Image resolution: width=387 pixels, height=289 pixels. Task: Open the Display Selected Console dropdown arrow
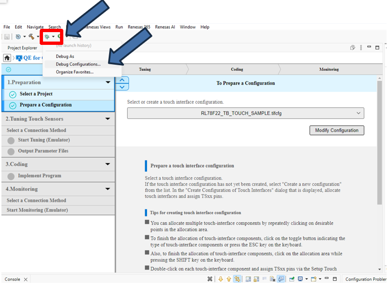(x=307, y=279)
